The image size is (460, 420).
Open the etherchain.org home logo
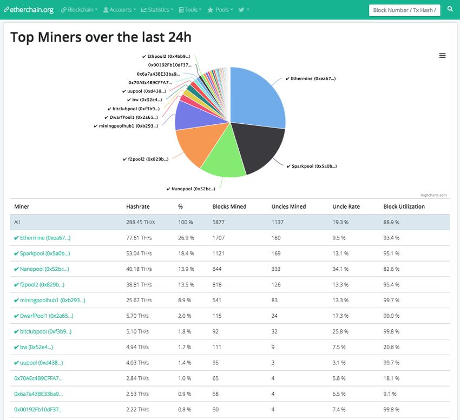coord(29,10)
